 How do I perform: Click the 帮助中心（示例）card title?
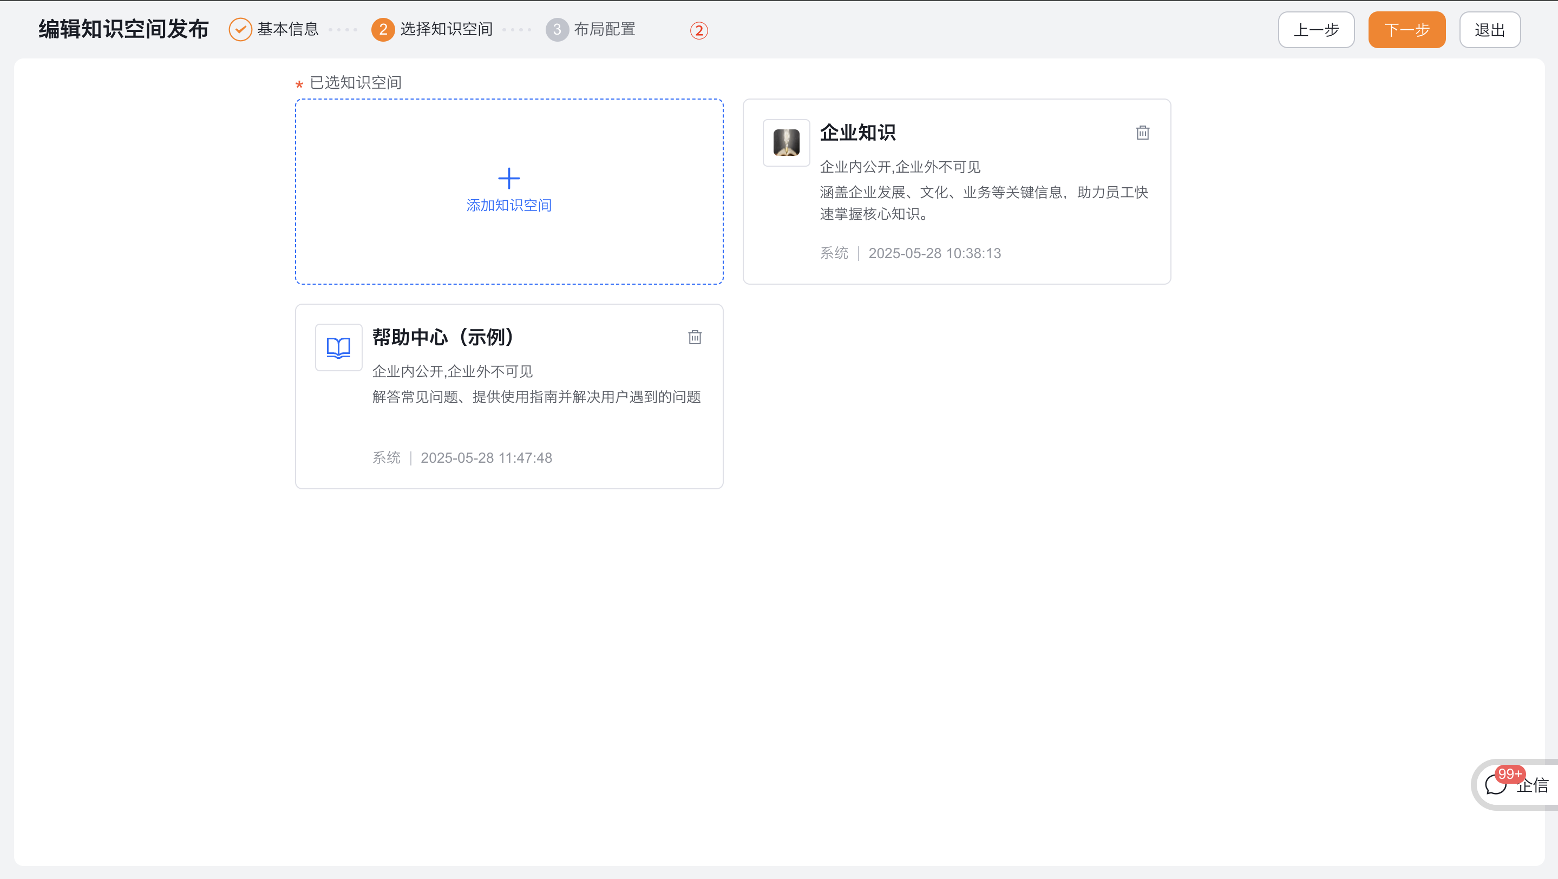443,337
